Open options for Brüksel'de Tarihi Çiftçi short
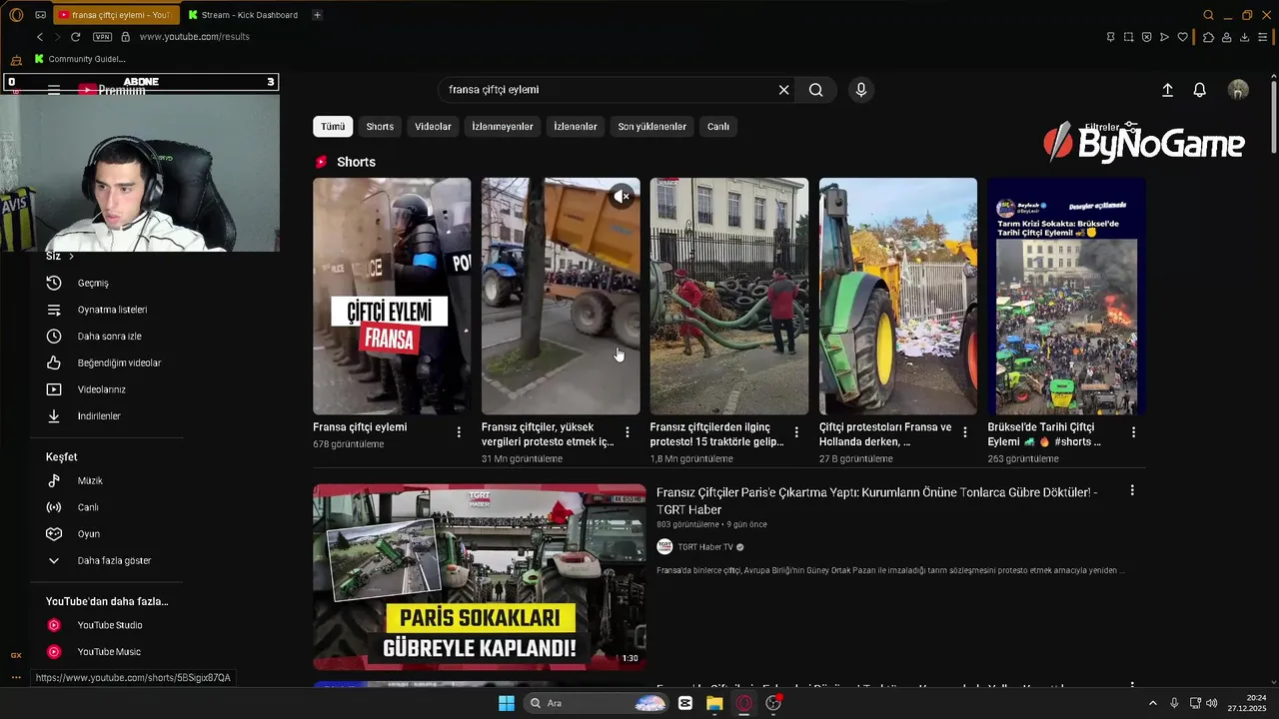The width and height of the screenshot is (1279, 719). tap(1133, 432)
